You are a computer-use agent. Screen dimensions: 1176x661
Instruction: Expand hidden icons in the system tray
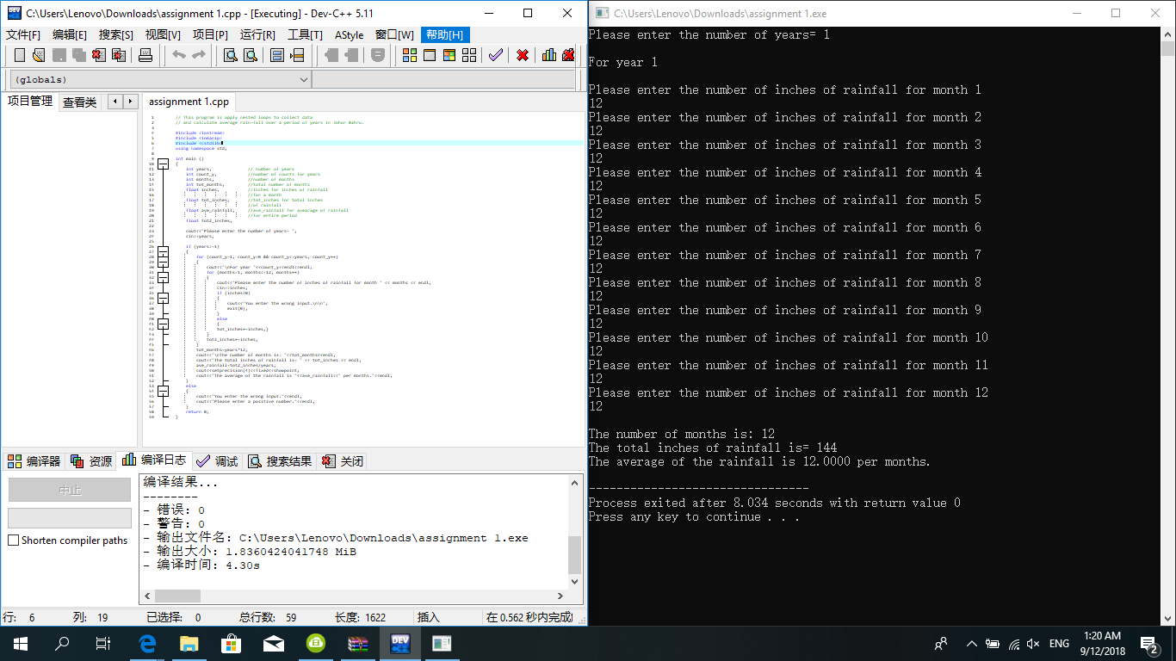pyautogui.click(x=971, y=643)
